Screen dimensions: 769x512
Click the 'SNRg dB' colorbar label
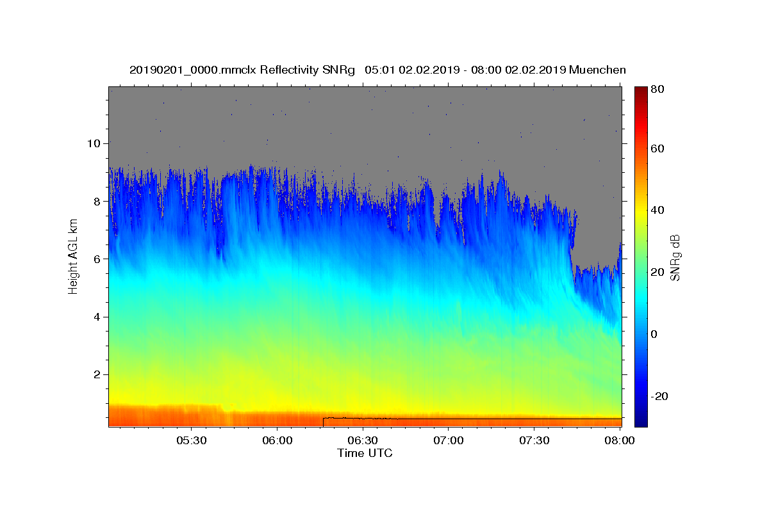[675, 258]
